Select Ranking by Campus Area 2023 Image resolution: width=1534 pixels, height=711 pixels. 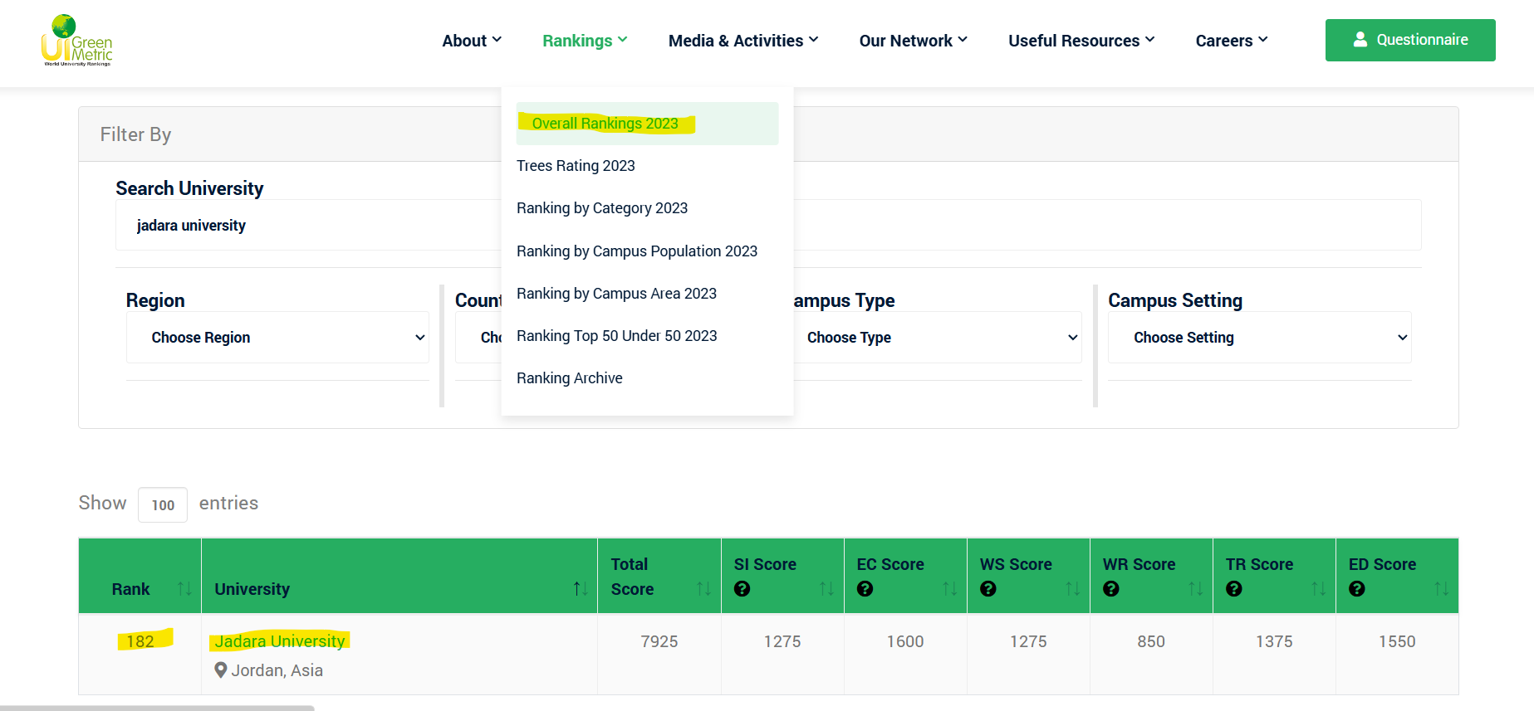616,294
